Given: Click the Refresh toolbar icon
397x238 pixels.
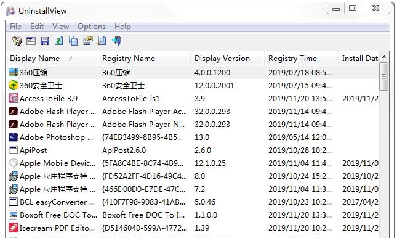Looking at the screenshot, I should tap(59, 41).
